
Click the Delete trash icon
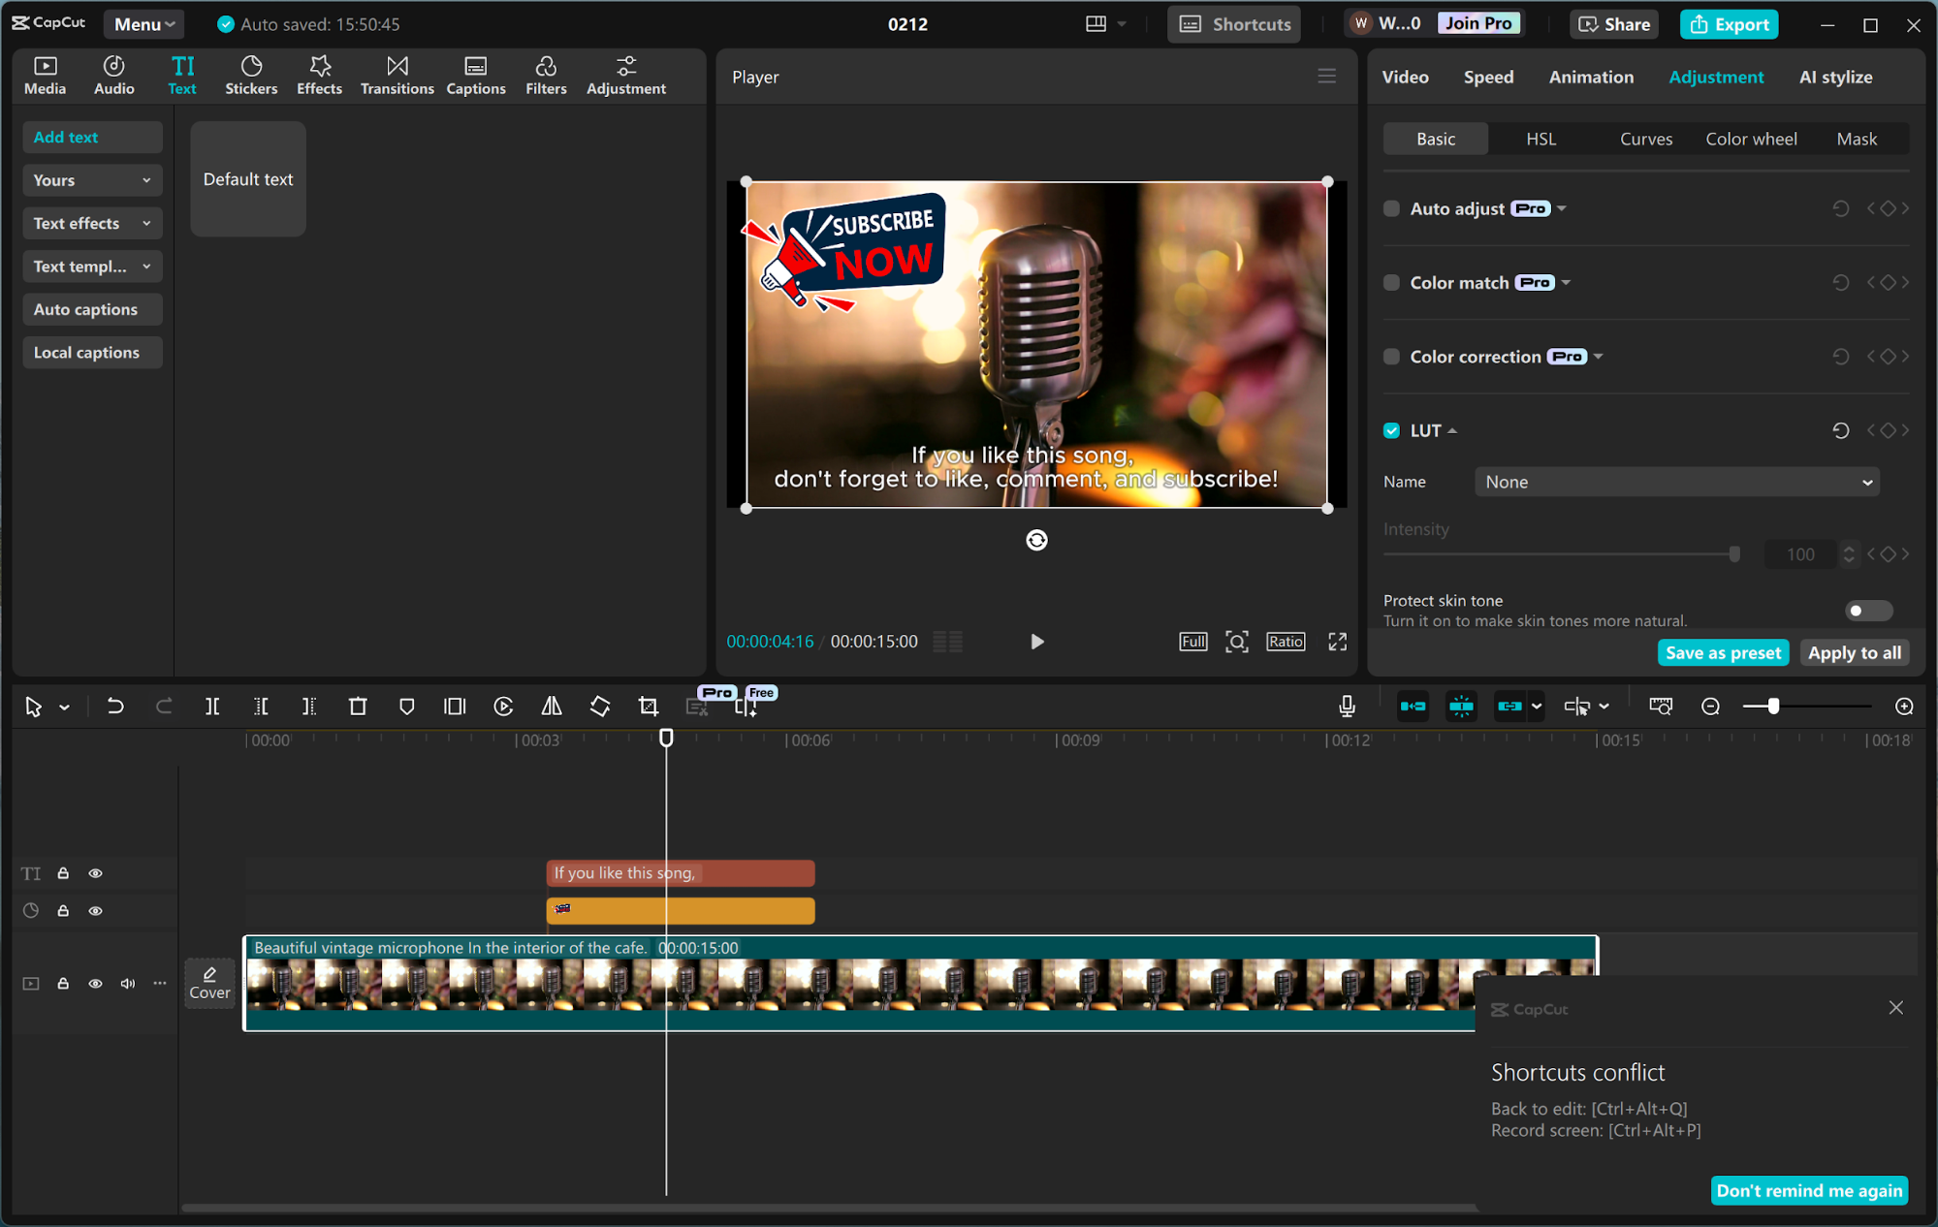(x=358, y=707)
